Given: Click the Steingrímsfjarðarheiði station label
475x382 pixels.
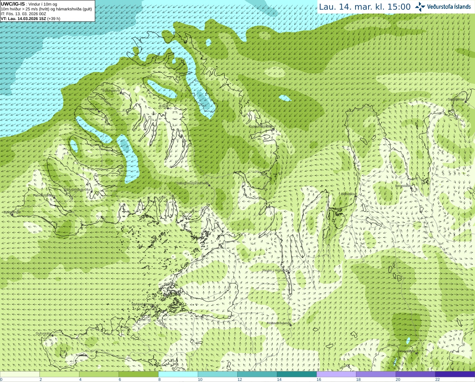Looking at the screenshot, I should (192, 183).
